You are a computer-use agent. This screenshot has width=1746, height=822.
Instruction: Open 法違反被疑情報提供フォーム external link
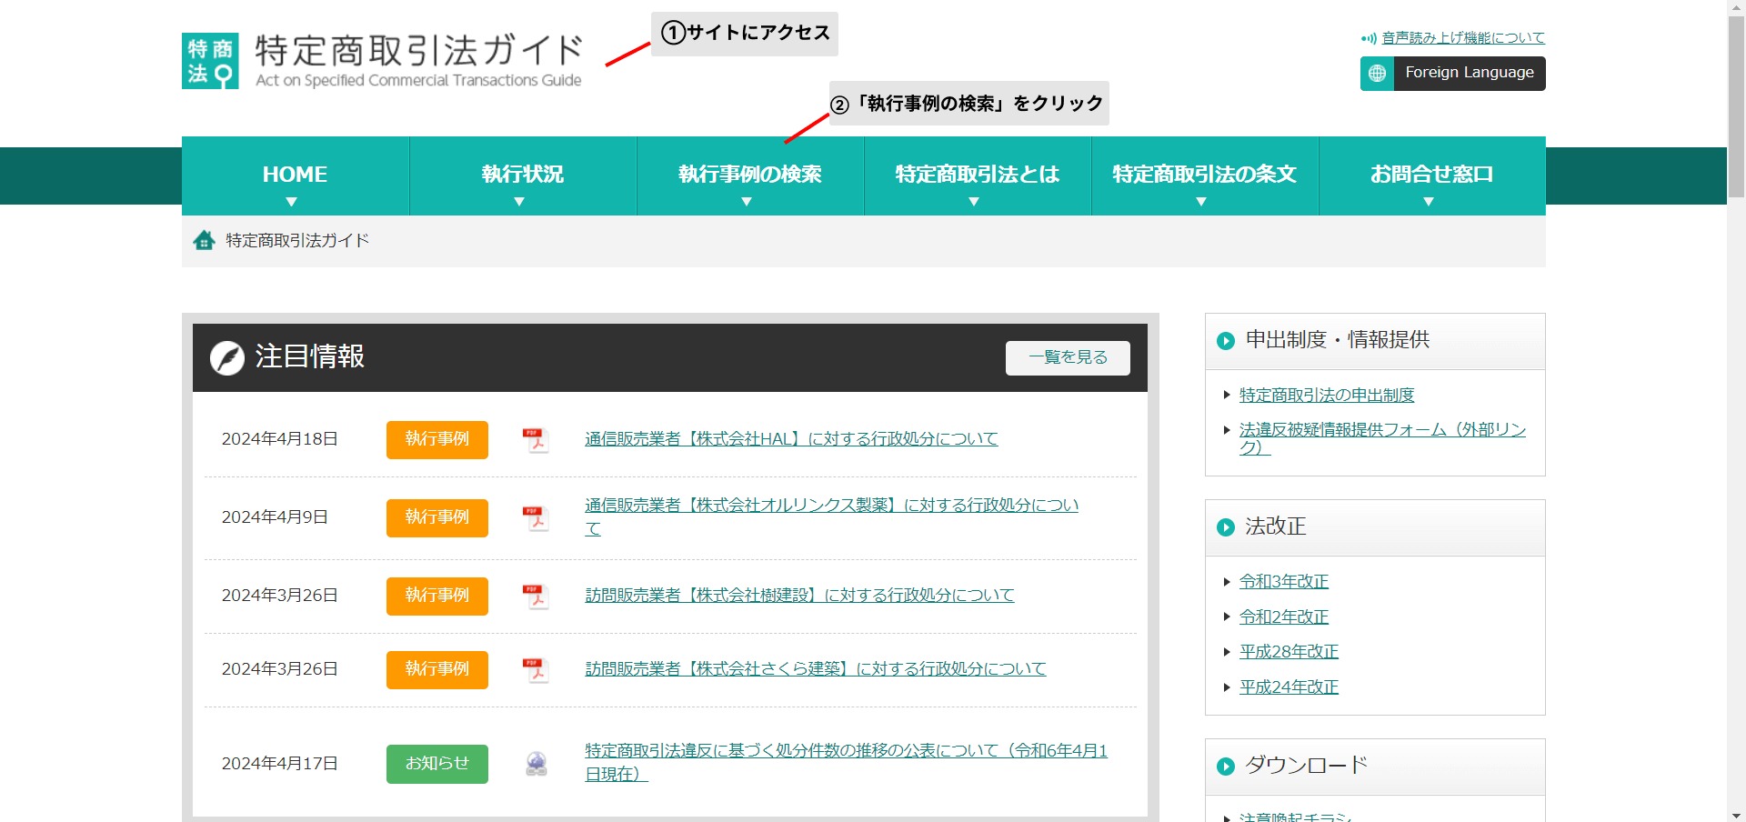[x=1382, y=438]
